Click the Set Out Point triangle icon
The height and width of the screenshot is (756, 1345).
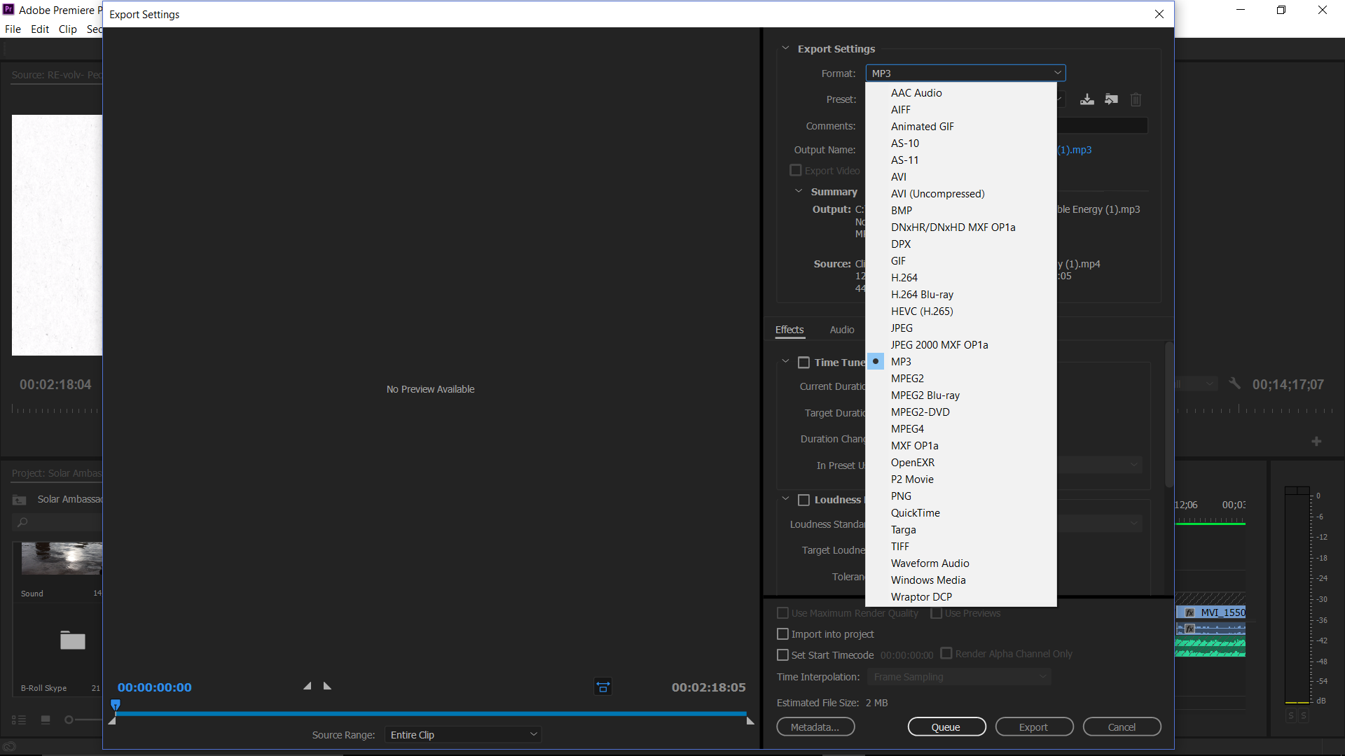pyautogui.click(x=327, y=686)
